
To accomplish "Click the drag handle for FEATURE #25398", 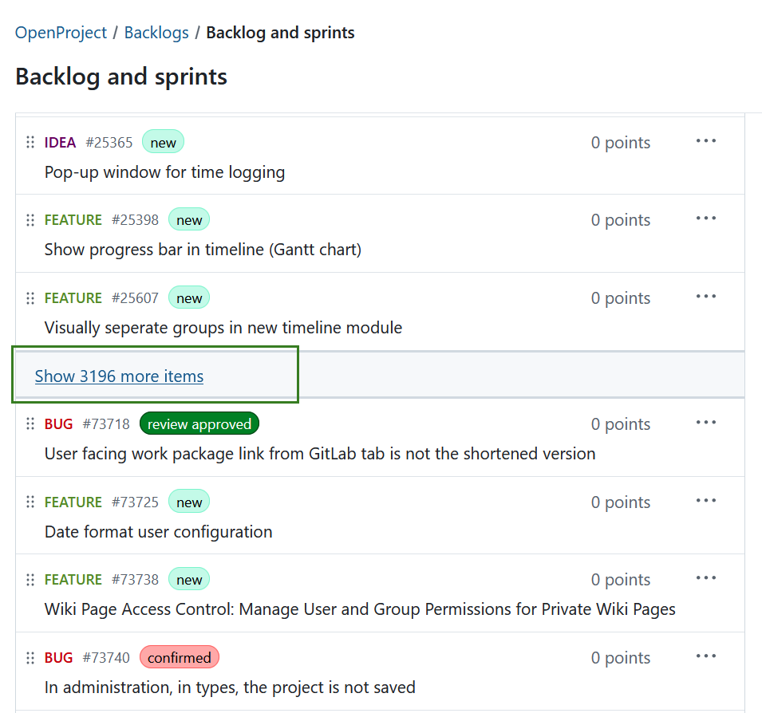I will pos(30,220).
